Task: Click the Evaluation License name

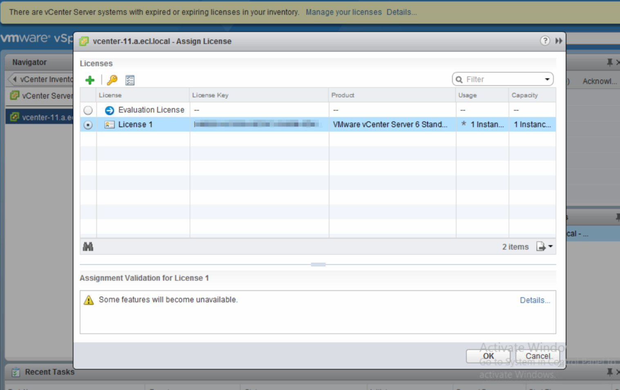Action: tap(151, 110)
